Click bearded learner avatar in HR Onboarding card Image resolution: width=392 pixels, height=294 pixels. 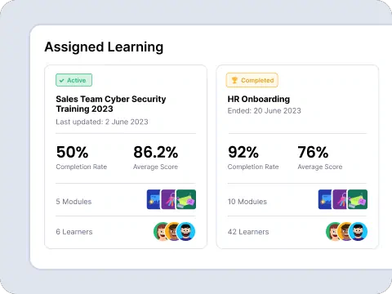pos(358,232)
